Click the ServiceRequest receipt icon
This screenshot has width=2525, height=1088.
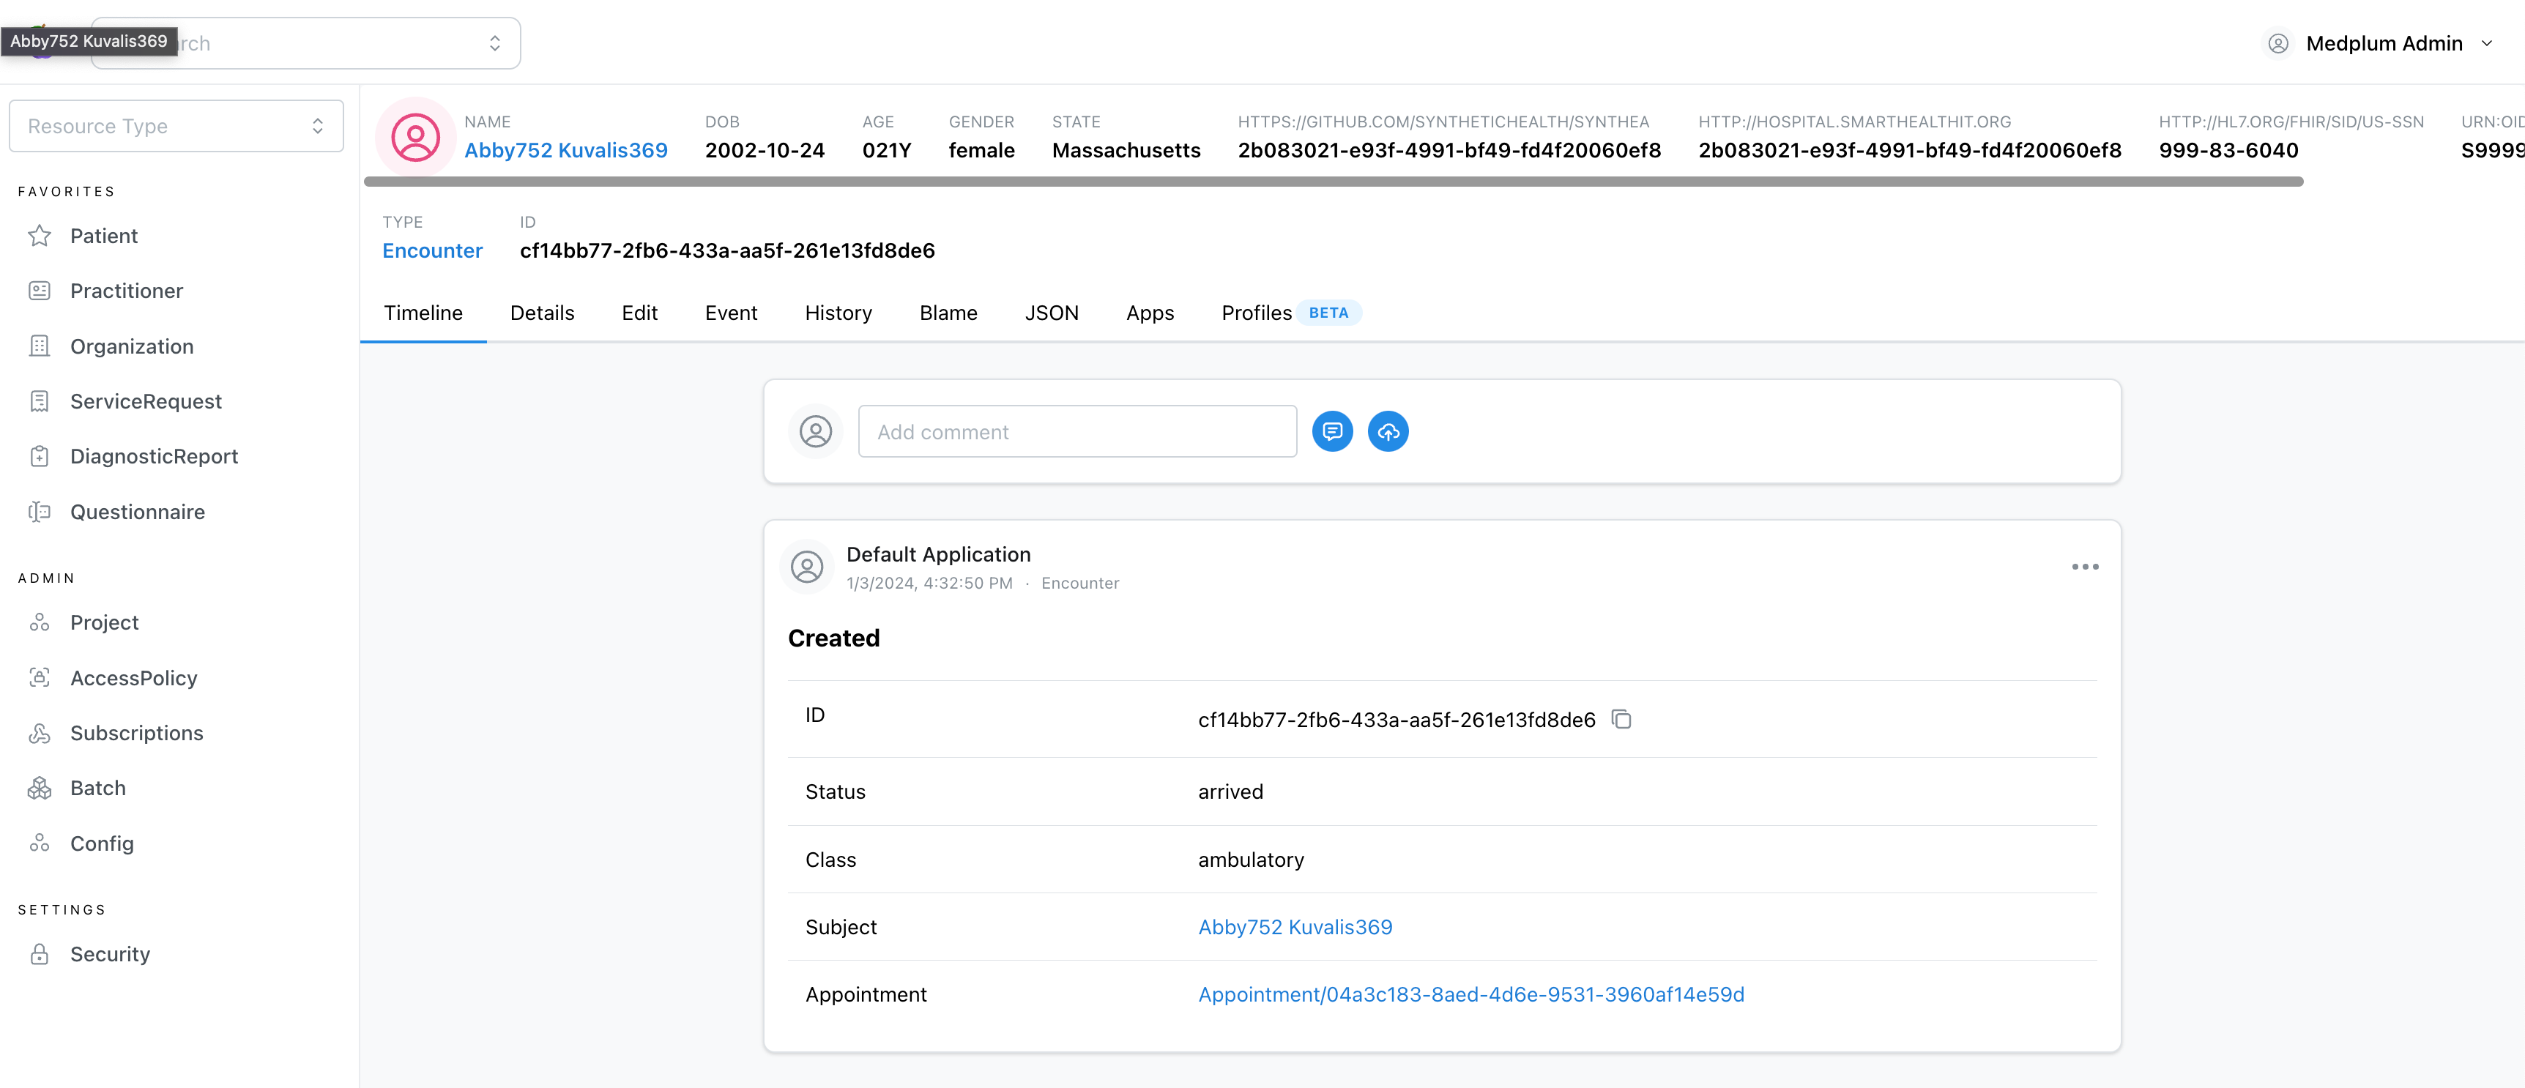[40, 401]
